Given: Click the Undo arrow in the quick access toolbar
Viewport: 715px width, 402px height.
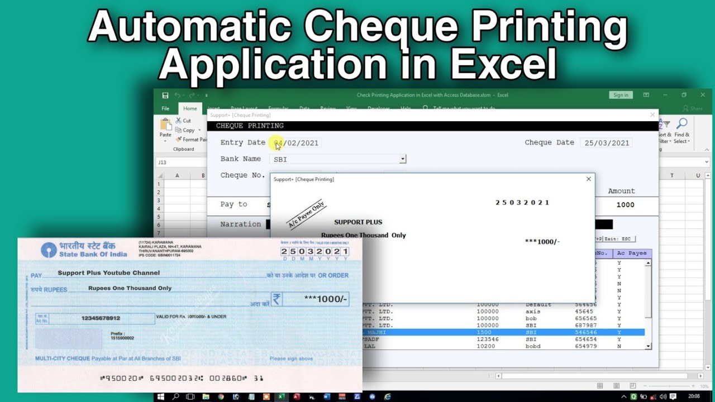Looking at the screenshot, I should (177, 95).
